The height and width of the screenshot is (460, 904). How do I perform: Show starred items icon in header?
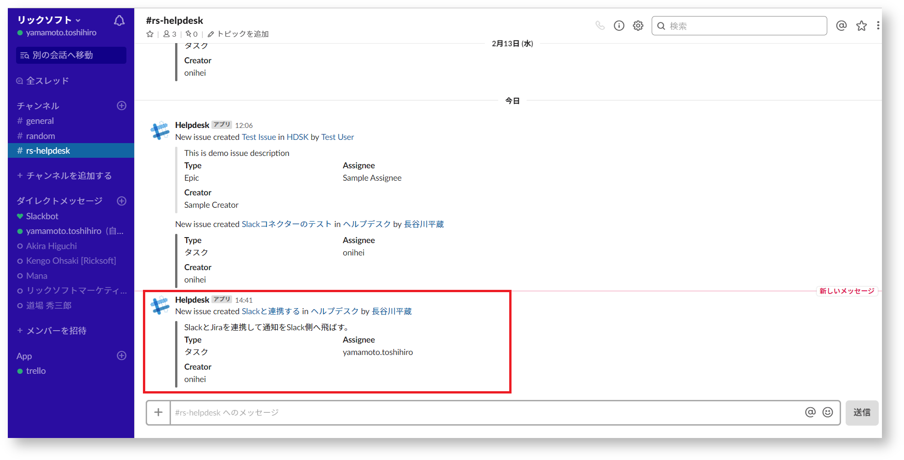click(861, 26)
